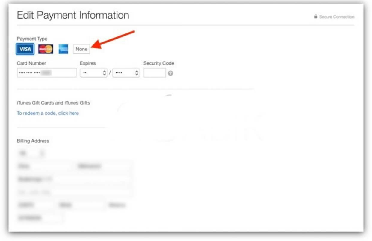Image resolution: width=372 pixels, height=241 pixels.
Task: Open the expiration month dropdown
Action: coord(93,73)
